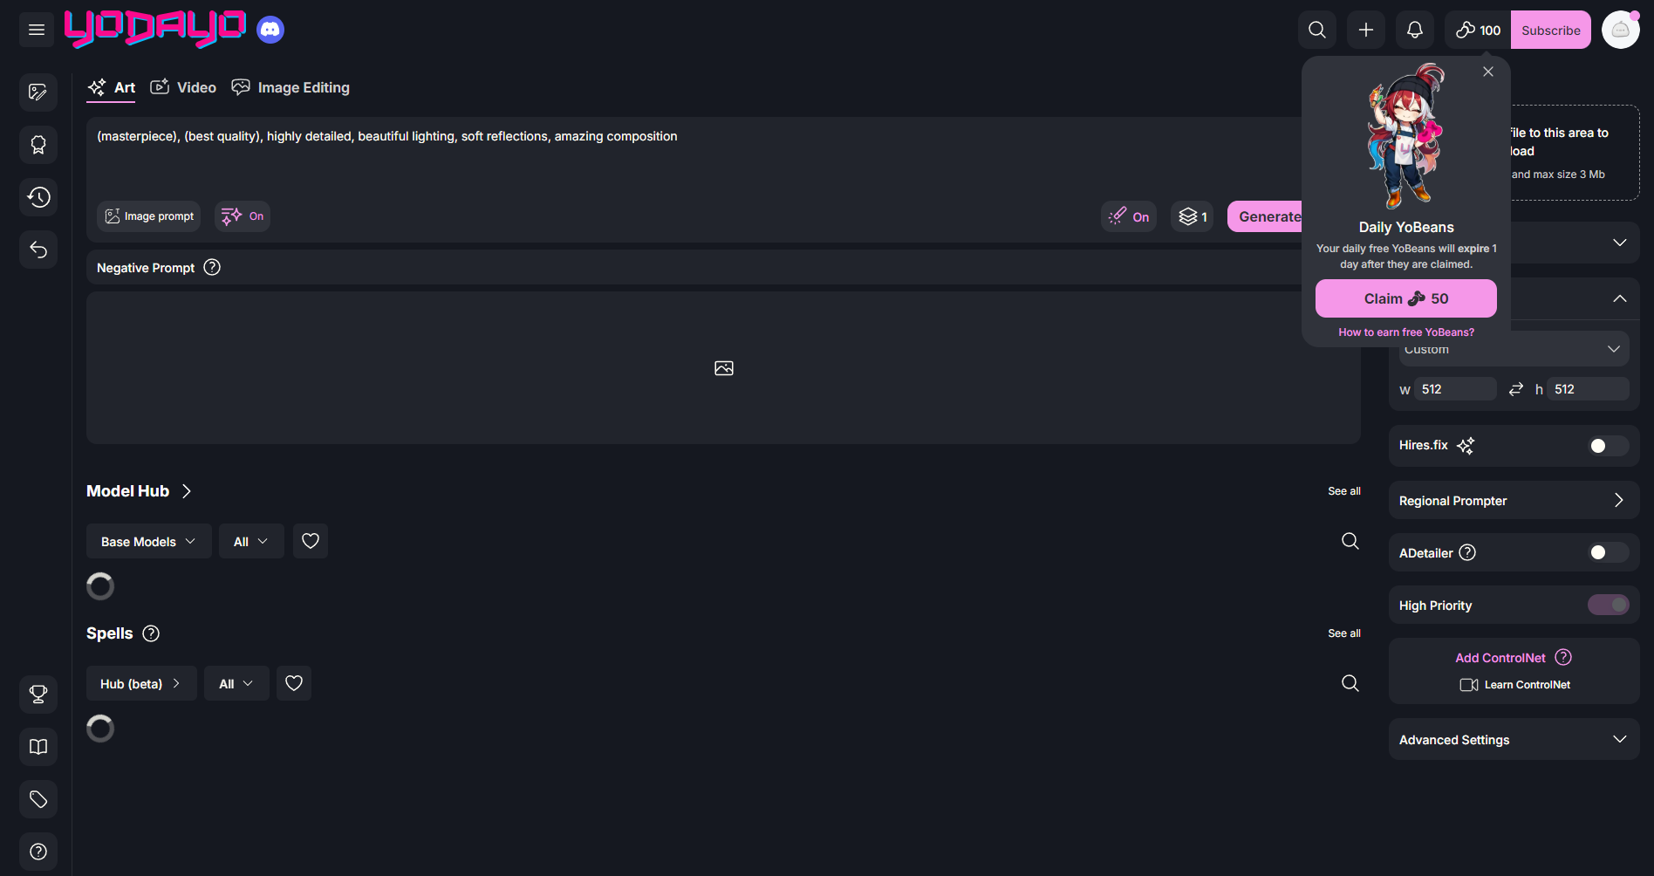Search models in Model Hub

[1350, 541]
